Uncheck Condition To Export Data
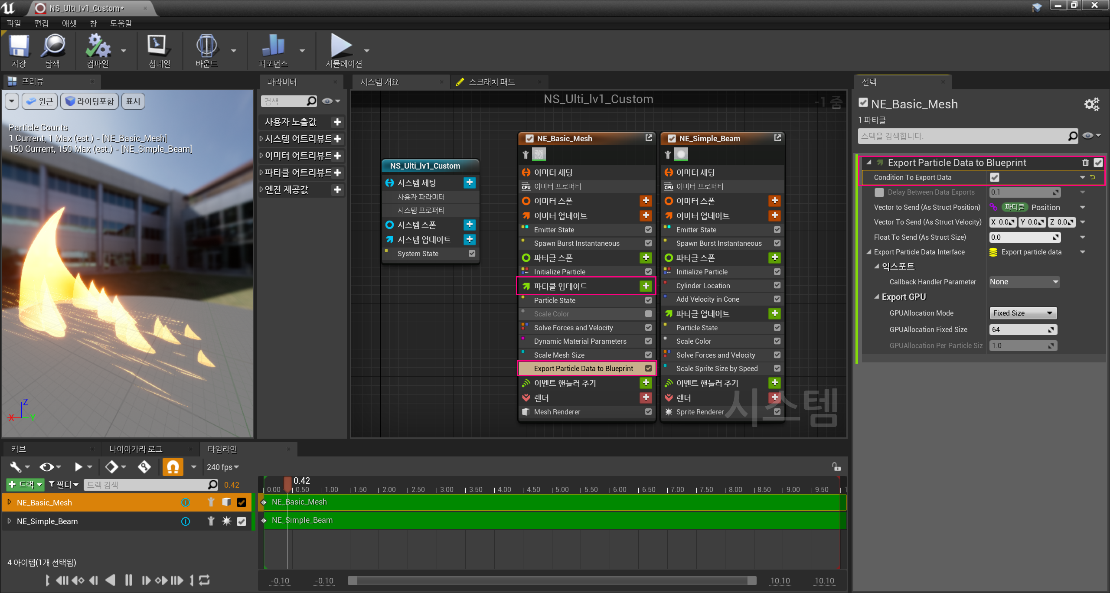 point(995,177)
